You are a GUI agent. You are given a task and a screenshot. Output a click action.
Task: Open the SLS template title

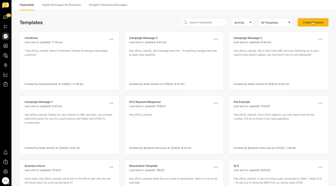click(x=236, y=166)
